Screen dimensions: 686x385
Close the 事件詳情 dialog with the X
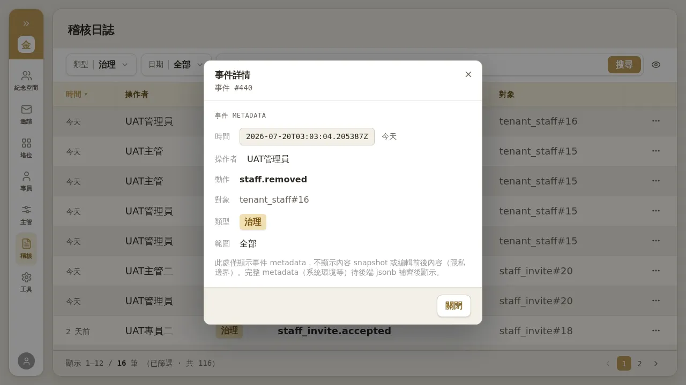pyautogui.click(x=468, y=74)
